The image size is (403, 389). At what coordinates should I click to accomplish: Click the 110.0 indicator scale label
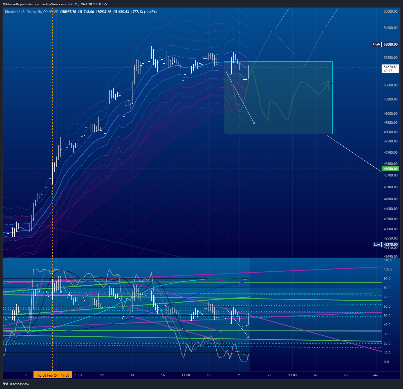pyautogui.click(x=388, y=260)
